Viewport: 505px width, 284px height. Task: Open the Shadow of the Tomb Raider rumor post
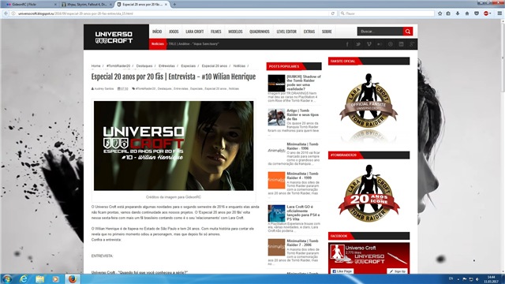pos(303,82)
